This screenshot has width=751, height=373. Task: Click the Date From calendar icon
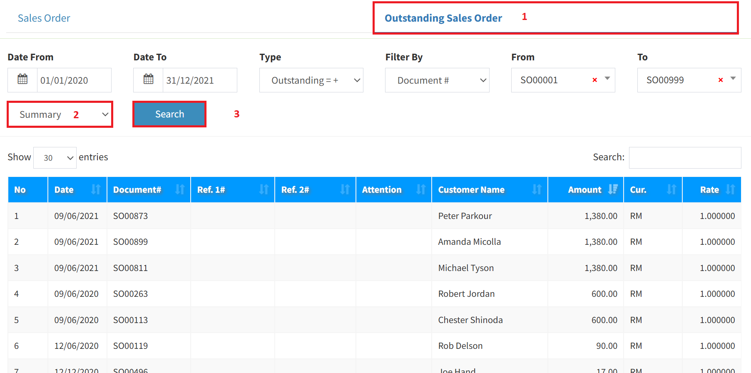point(22,80)
